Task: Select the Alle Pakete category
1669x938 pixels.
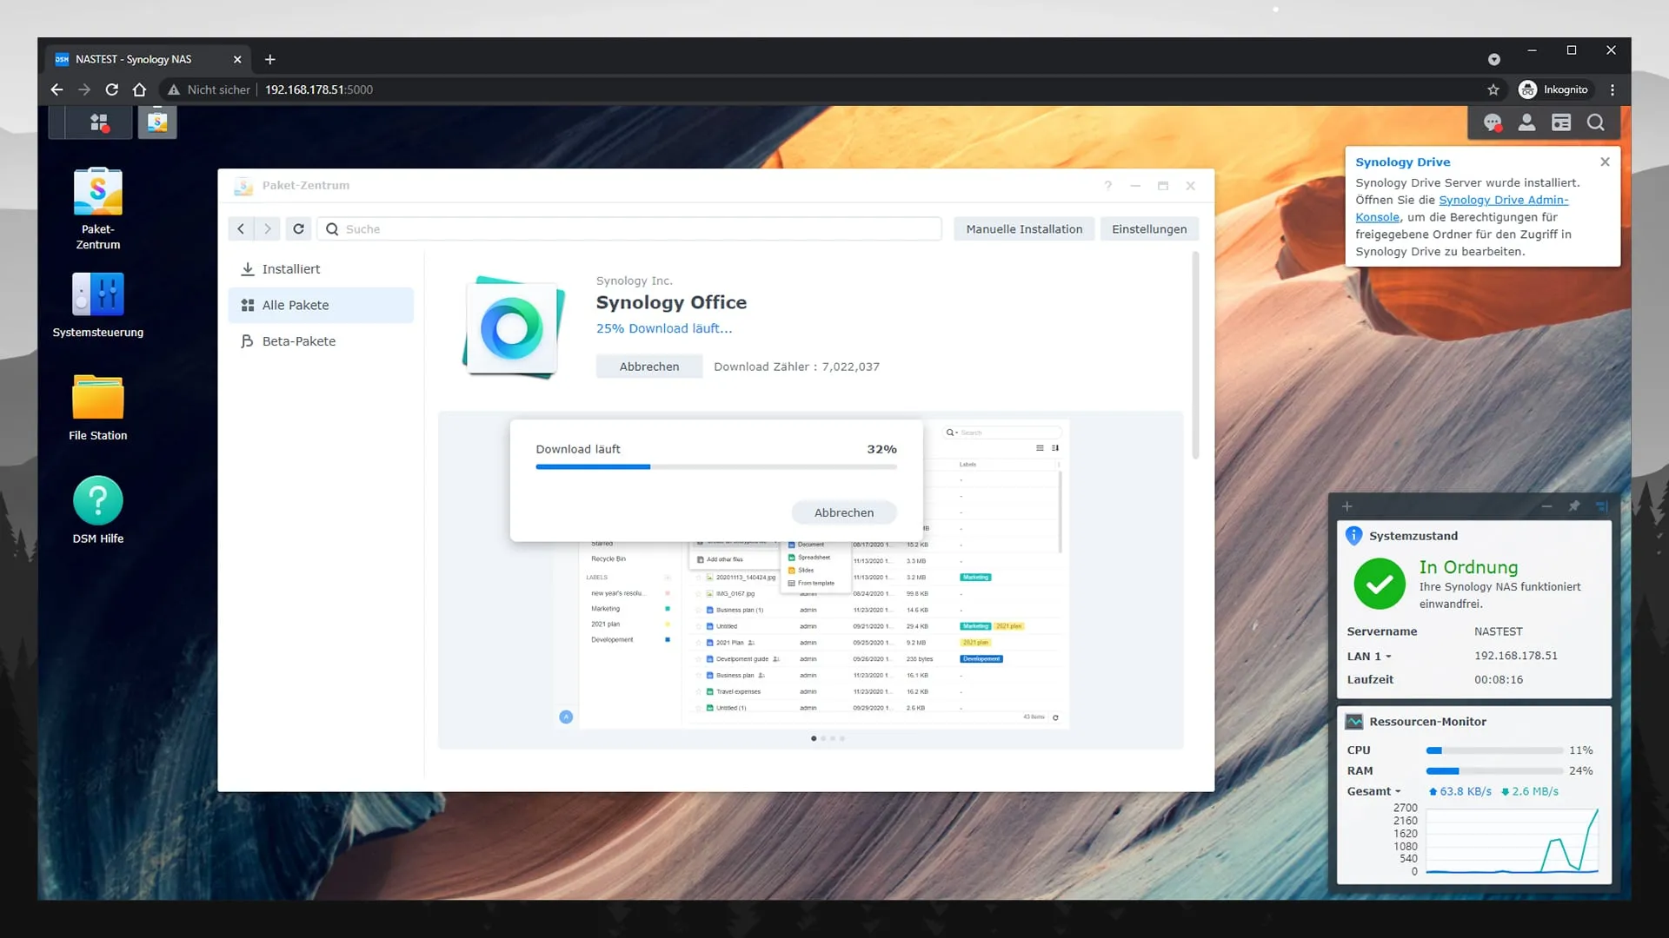Action: coord(321,305)
